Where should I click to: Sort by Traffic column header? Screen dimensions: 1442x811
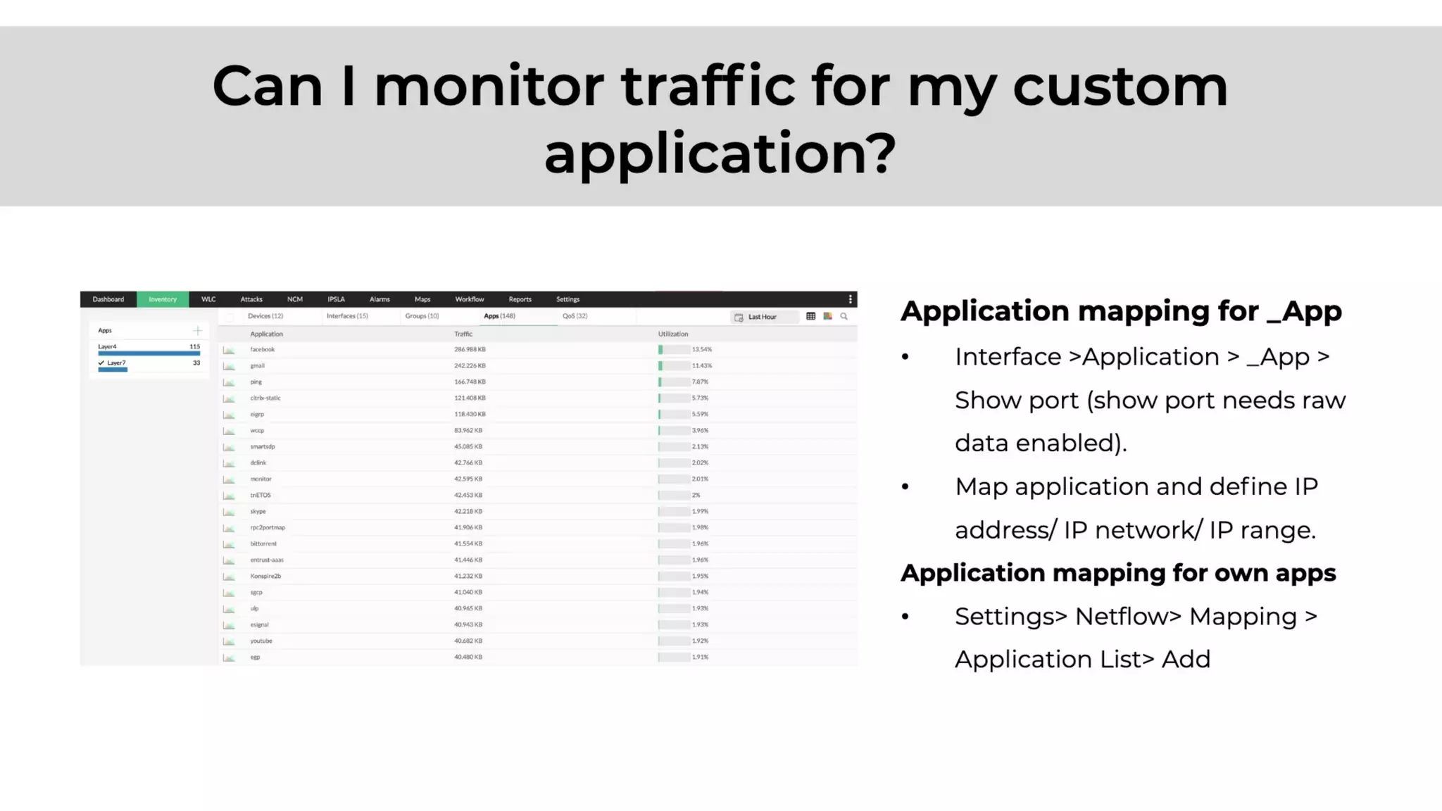coord(463,334)
